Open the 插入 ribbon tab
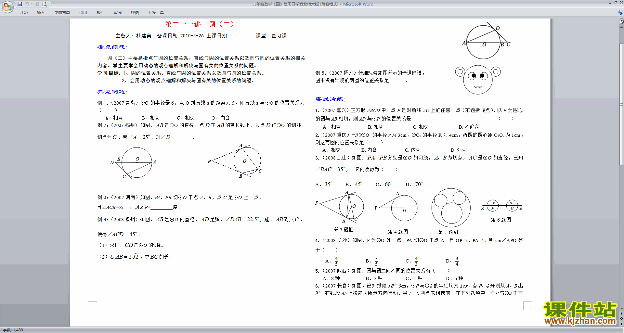This screenshot has height=333, width=624. tap(41, 13)
